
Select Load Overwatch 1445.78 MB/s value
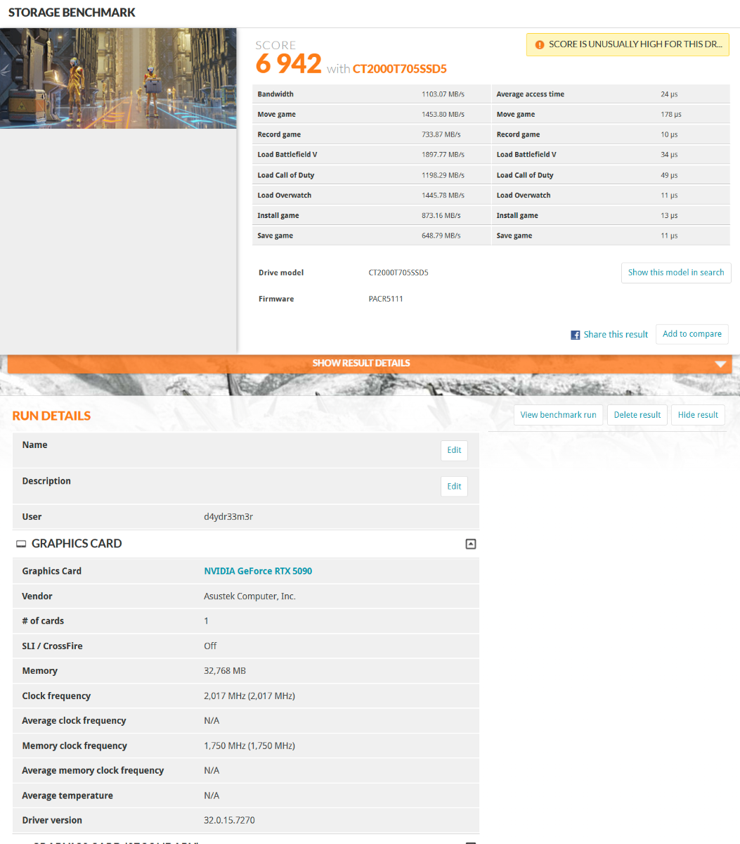coord(443,196)
